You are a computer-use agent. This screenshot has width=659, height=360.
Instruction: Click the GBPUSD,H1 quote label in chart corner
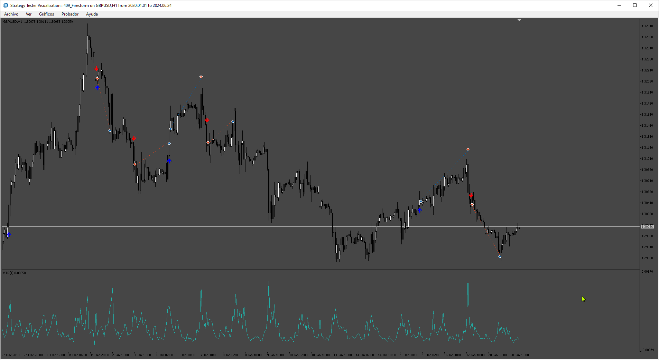[38, 22]
